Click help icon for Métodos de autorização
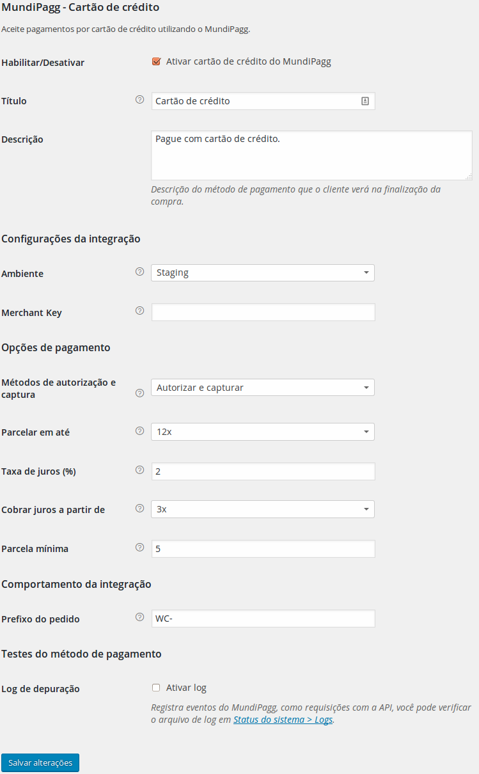479x774 pixels. coord(140,393)
